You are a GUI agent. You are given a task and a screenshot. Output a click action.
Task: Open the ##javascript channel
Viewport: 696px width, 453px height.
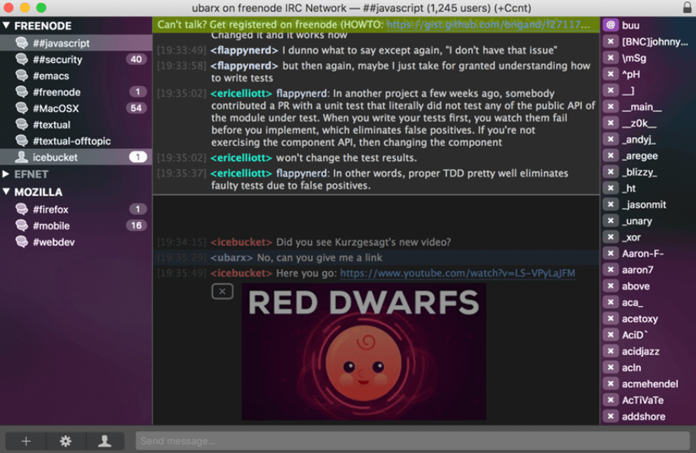click(76, 43)
